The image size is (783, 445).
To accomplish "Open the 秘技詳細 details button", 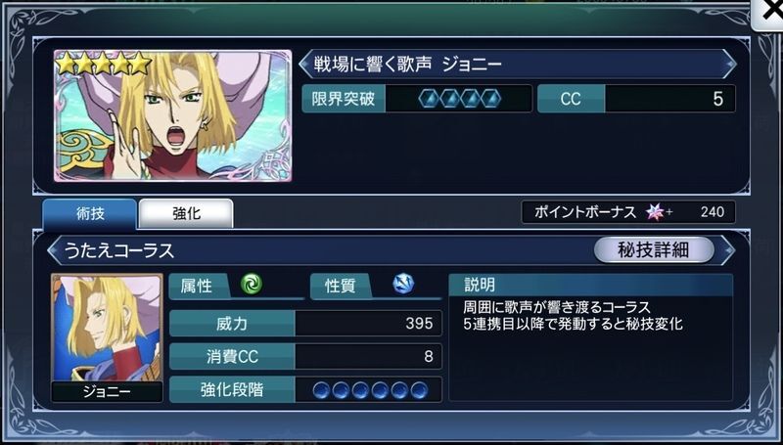I will pos(654,250).
